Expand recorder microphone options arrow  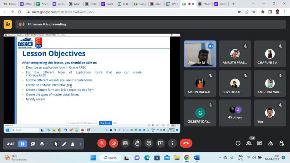pyautogui.click(x=47, y=144)
